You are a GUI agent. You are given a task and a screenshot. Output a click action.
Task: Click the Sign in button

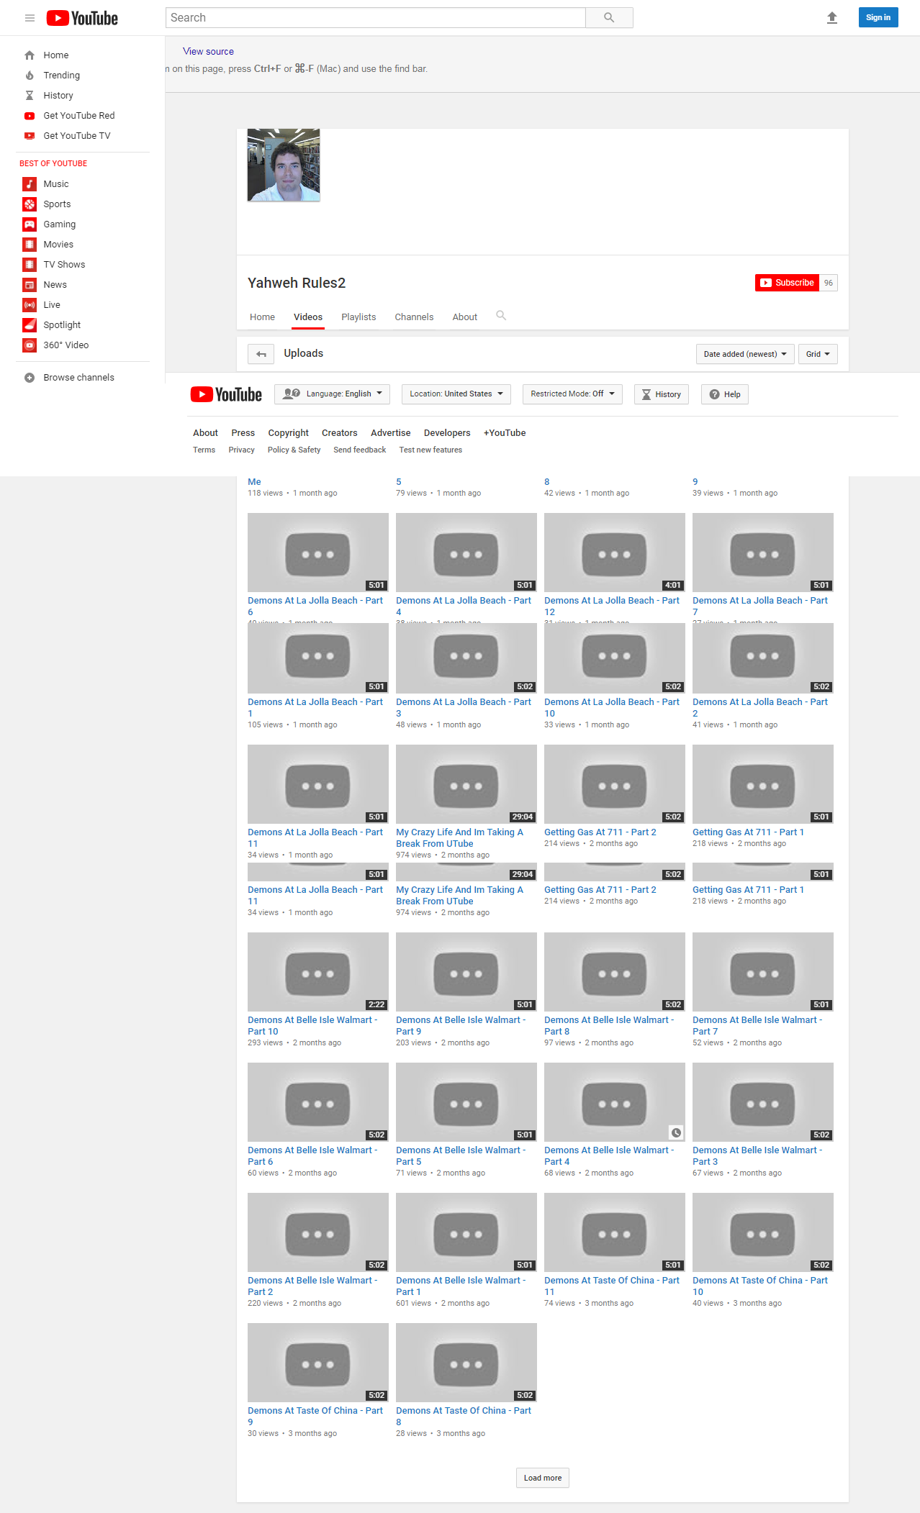(x=878, y=18)
